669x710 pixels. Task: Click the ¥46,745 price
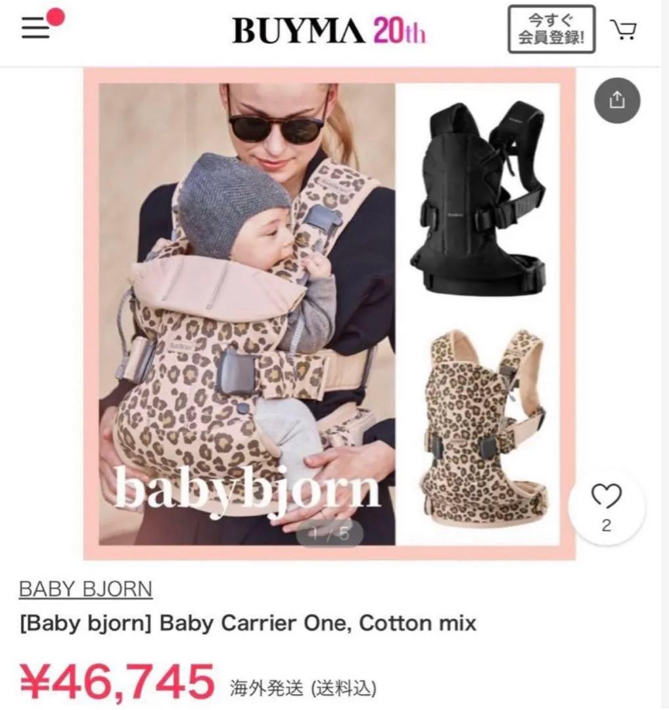click(117, 680)
